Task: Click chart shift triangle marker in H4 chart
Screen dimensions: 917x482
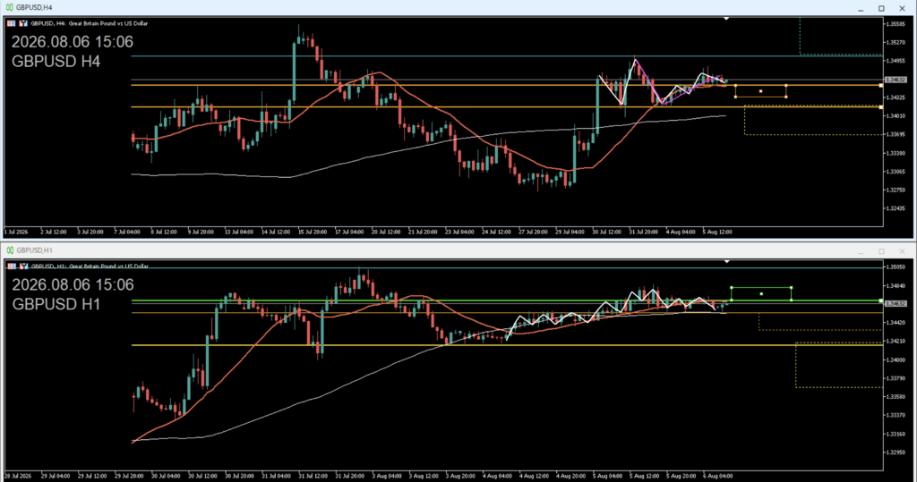Action: coord(725,19)
